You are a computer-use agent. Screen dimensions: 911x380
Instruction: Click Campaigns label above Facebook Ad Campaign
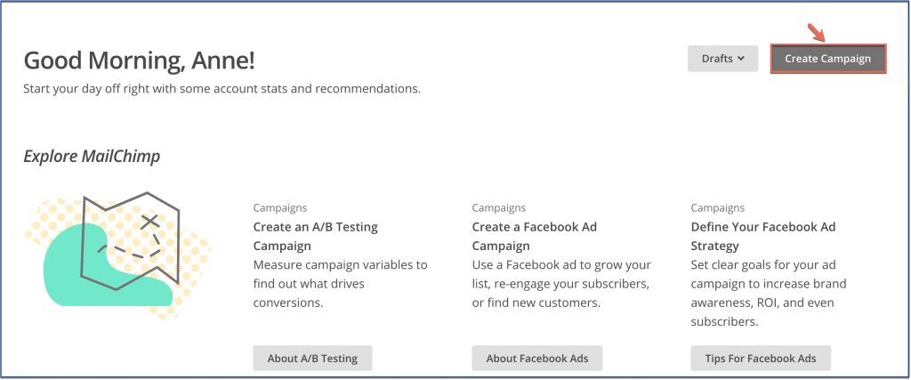tap(498, 208)
